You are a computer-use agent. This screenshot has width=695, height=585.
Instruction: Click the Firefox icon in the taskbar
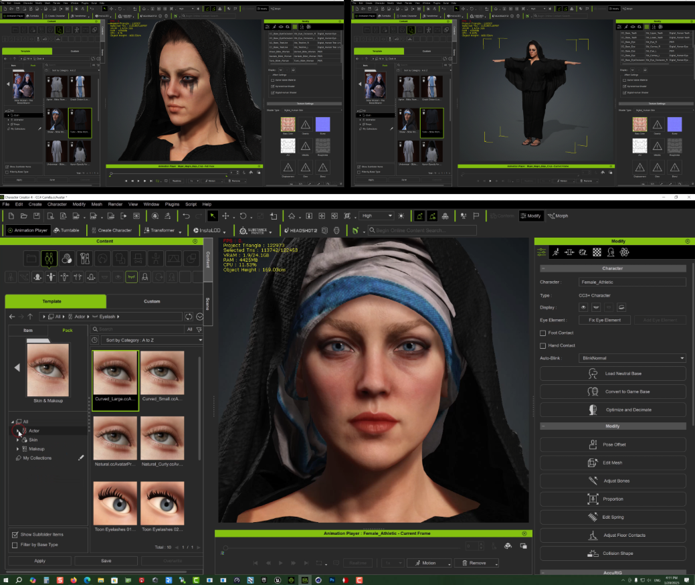pyautogui.click(x=73, y=580)
